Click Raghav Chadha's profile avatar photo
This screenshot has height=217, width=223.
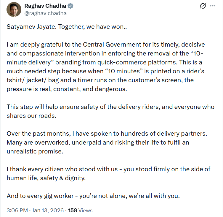14,9
